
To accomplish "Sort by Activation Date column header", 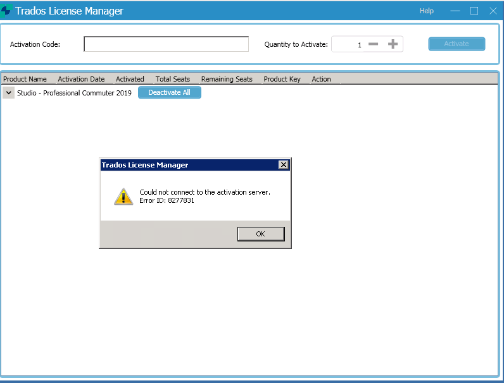I will click(81, 79).
